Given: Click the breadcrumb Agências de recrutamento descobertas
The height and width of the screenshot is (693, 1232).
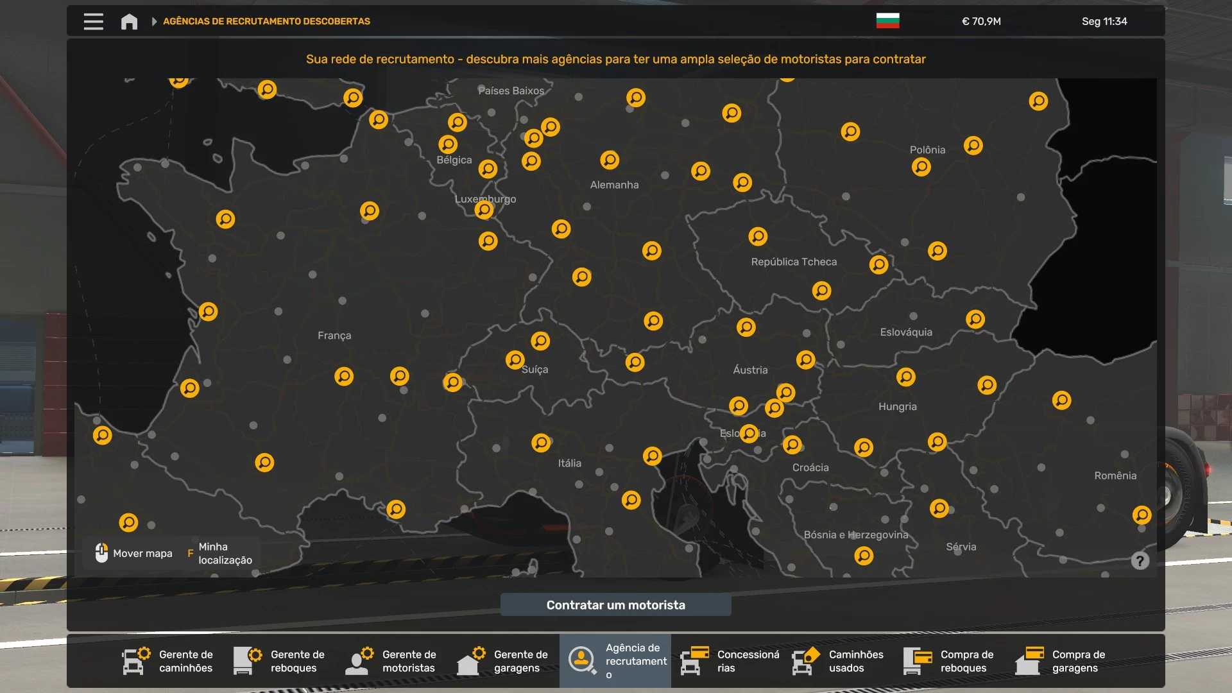Looking at the screenshot, I should coord(266,21).
